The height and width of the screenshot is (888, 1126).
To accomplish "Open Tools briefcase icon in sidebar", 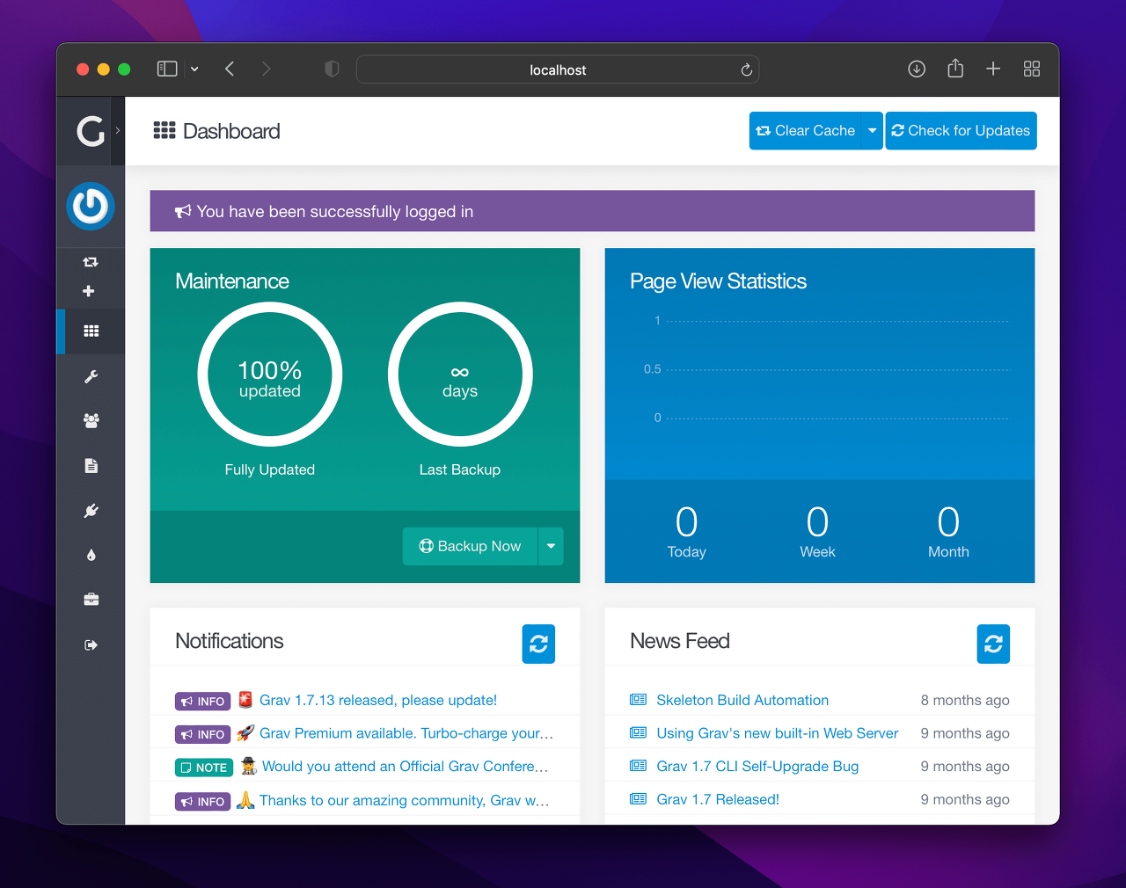I will click(x=91, y=600).
